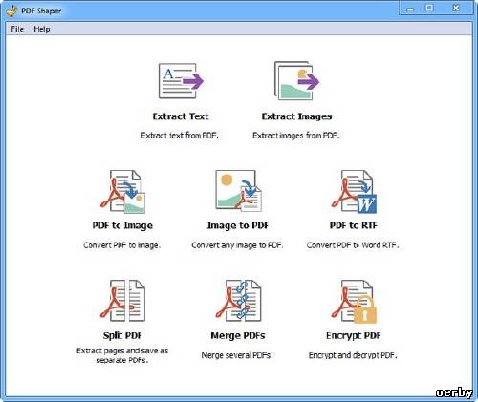Click the PDF Shaper title bar app icon

click(x=11, y=11)
